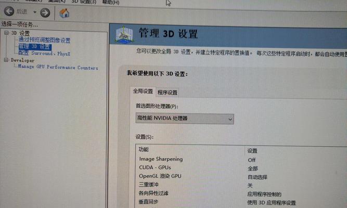This screenshot has width=347, height=208.
Task: Switch to the 全局设置 tab
Action: (x=143, y=92)
